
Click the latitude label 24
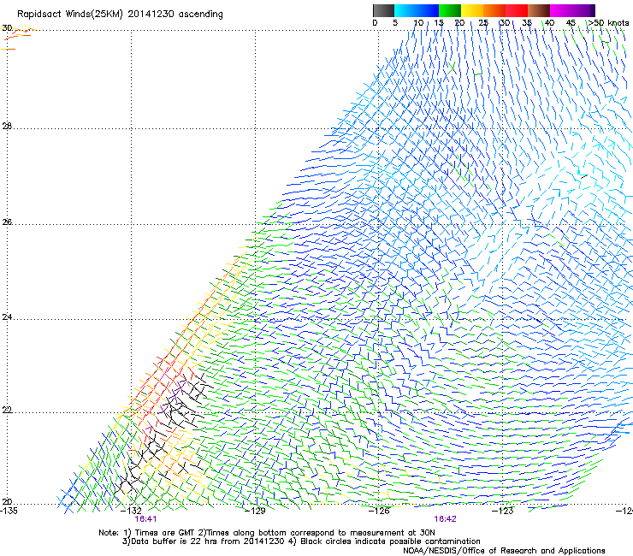point(7,317)
